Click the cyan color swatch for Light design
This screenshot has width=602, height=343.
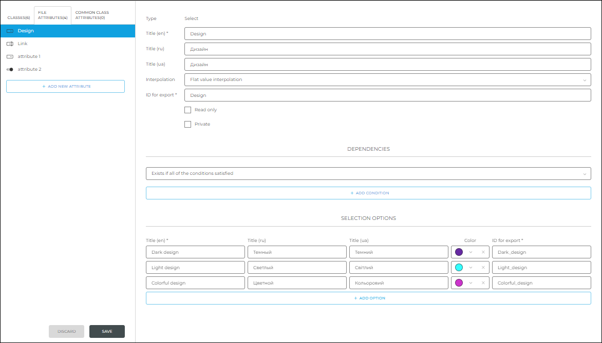(x=459, y=267)
